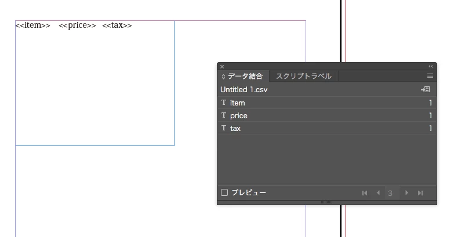Select the tax field row
The height and width of the screenshot is (237, 454).
[x=326, y=128]
